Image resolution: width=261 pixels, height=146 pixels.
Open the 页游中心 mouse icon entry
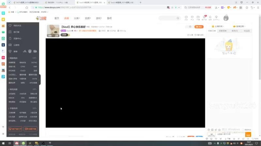click(x=10, y=38)
